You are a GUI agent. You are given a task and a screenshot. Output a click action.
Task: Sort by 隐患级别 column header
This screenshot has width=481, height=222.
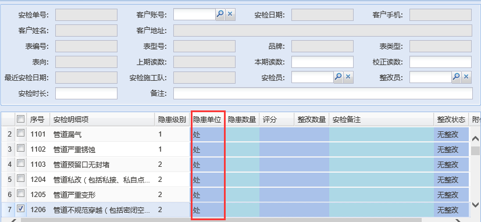[172, 120]
